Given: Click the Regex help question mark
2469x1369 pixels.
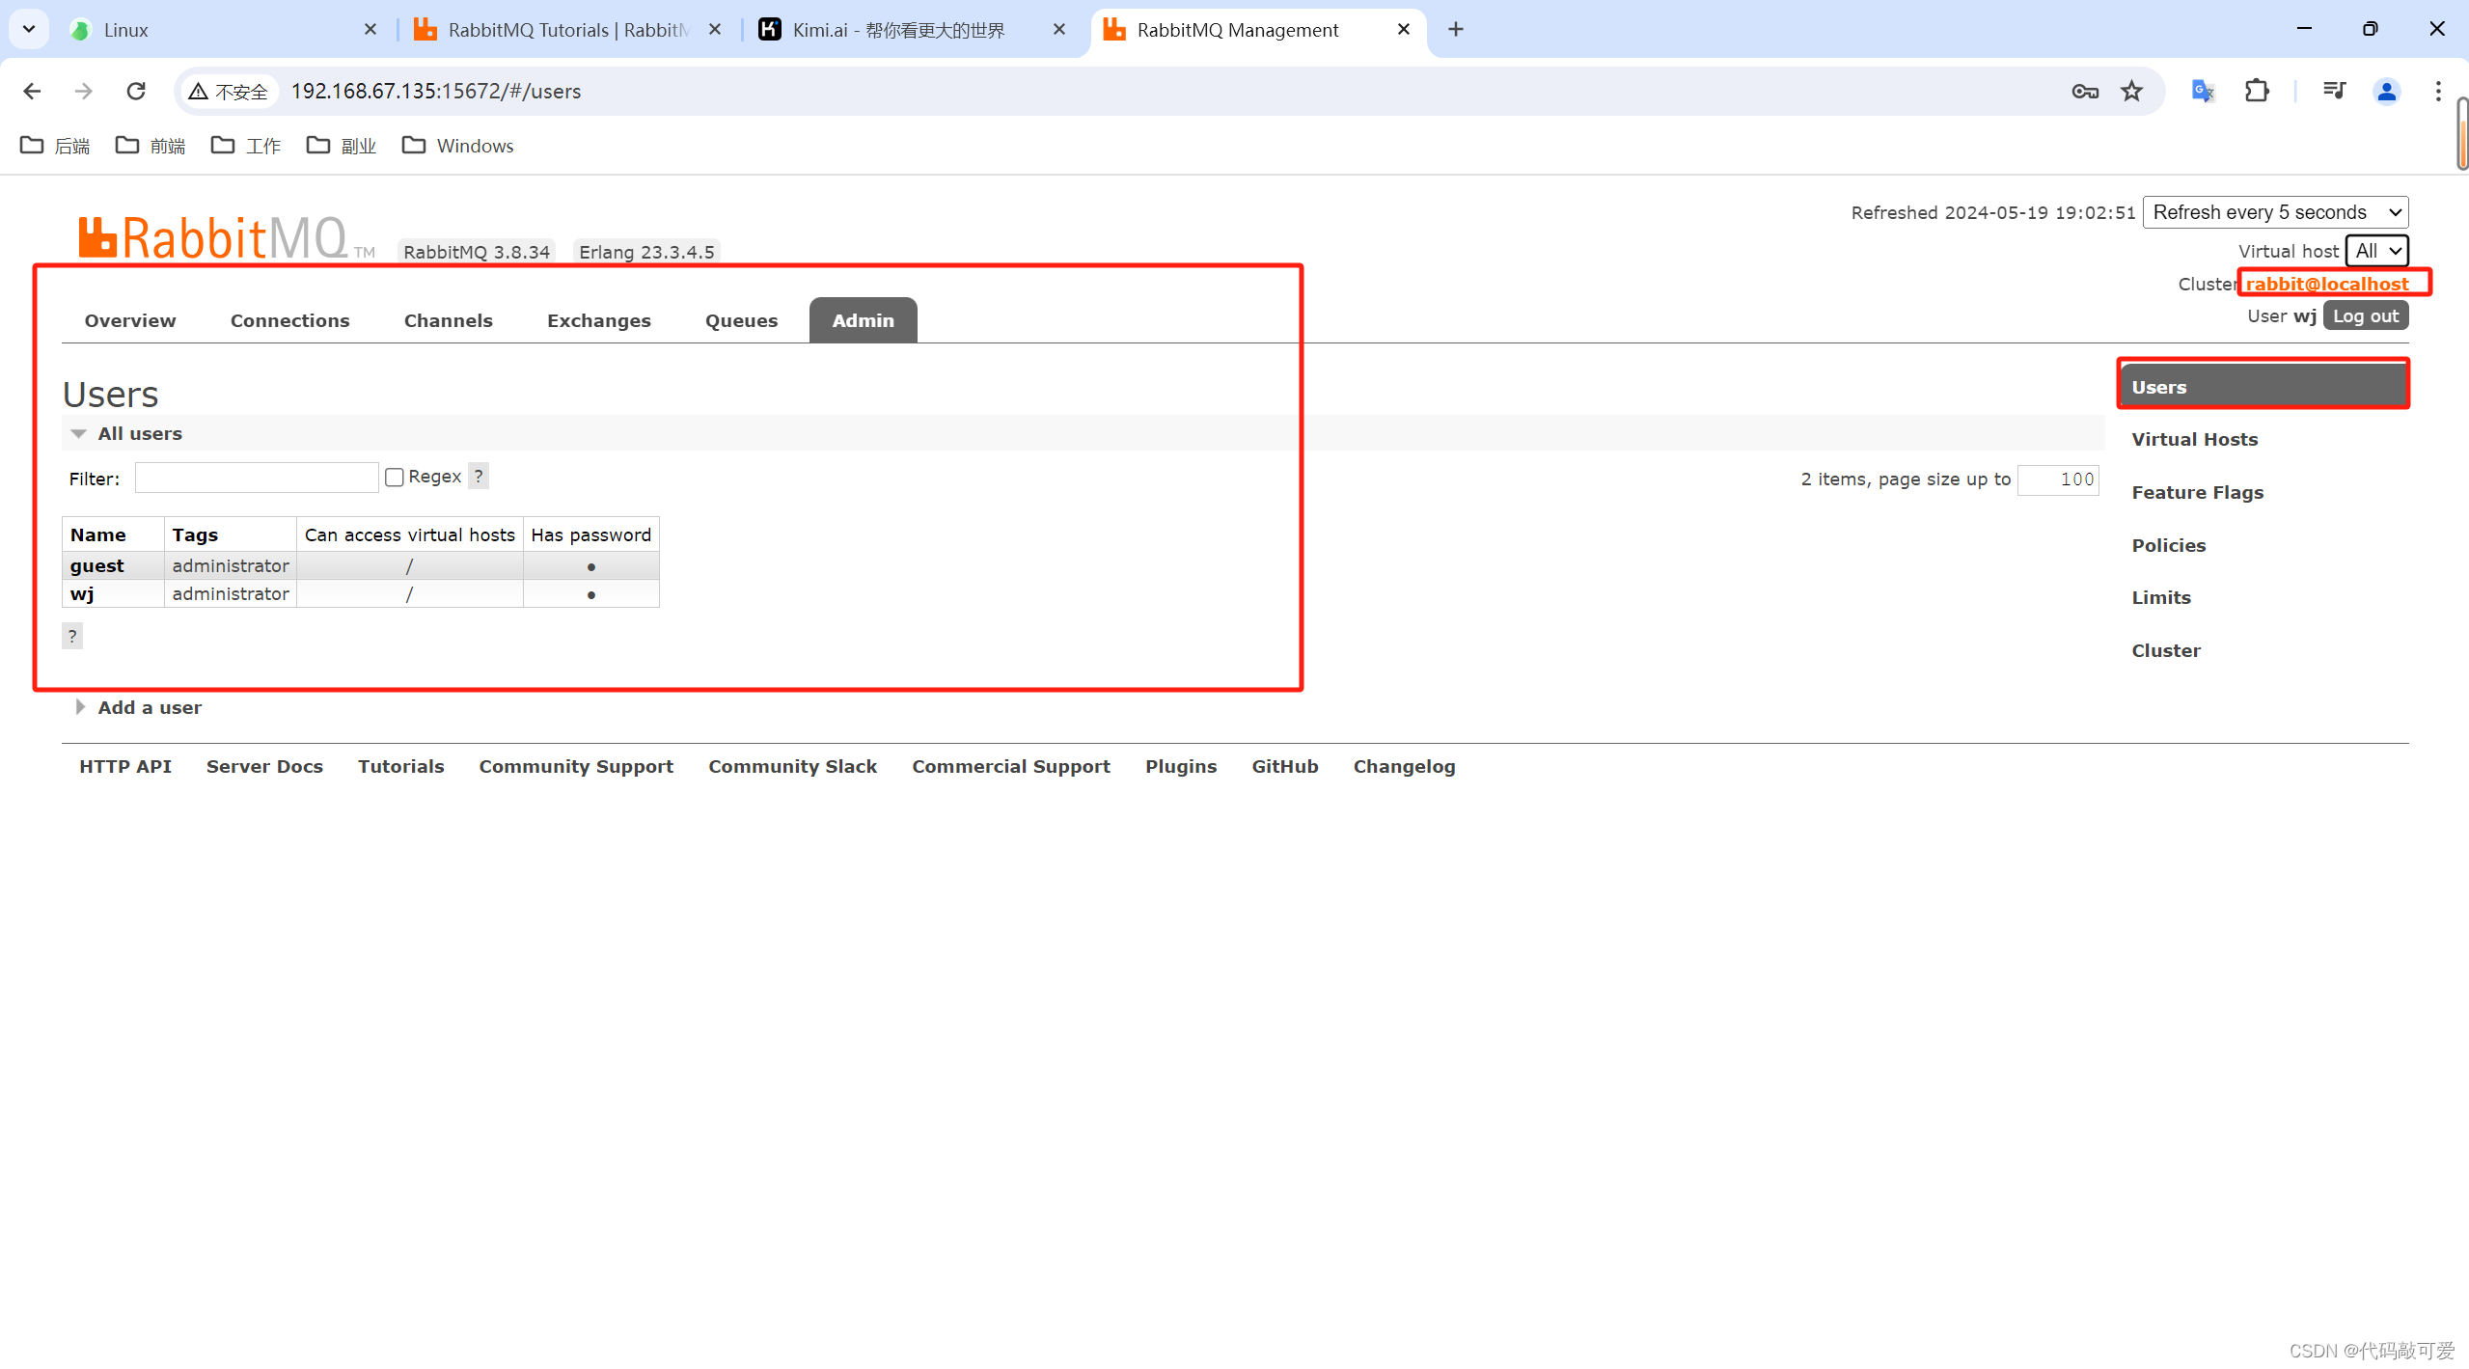Looking at the screenshot, I should pos(479,476).
